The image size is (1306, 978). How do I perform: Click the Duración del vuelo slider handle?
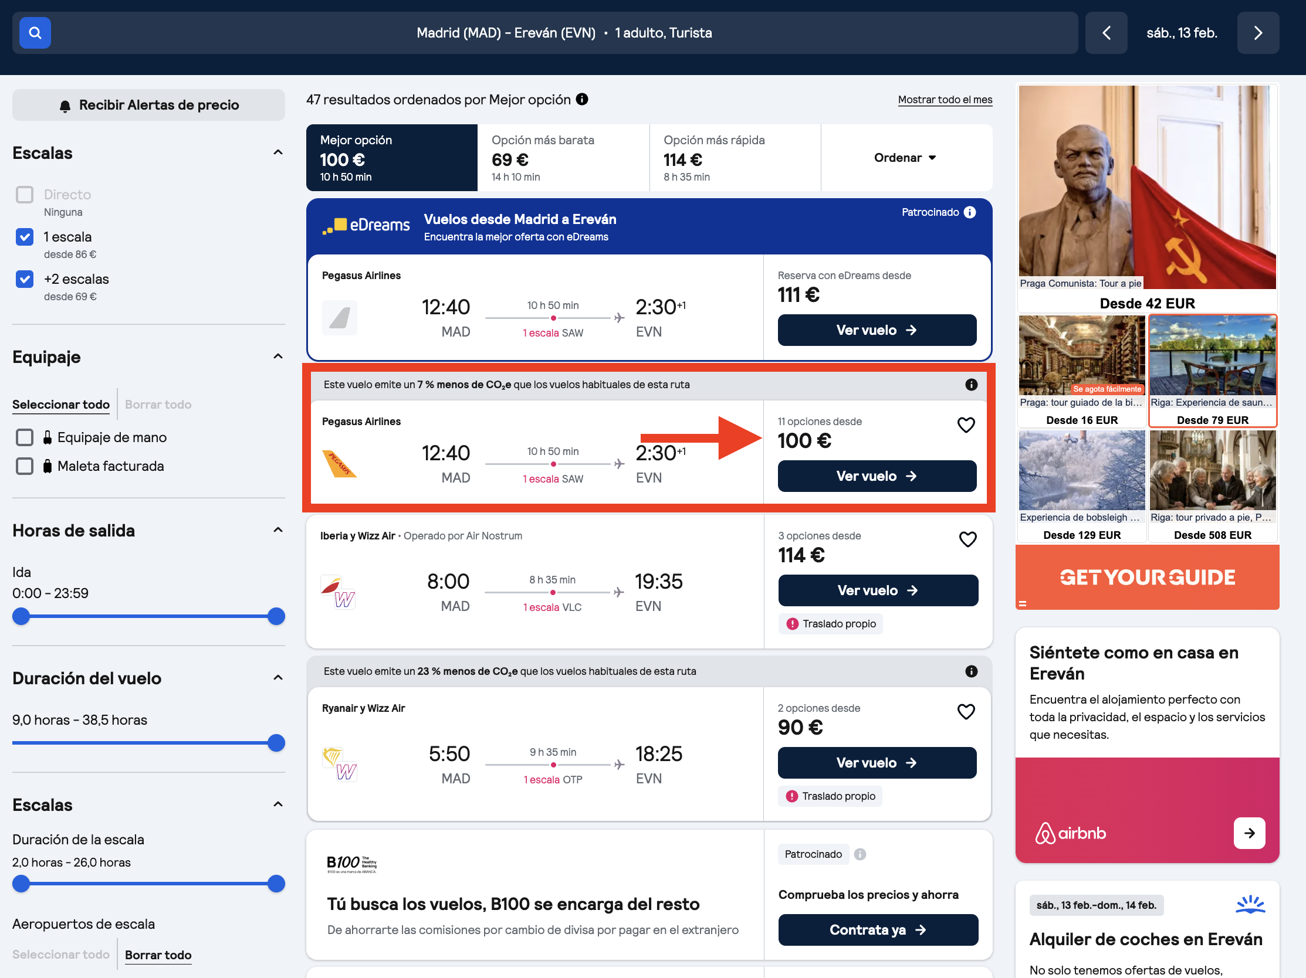(x=276, y=743)
